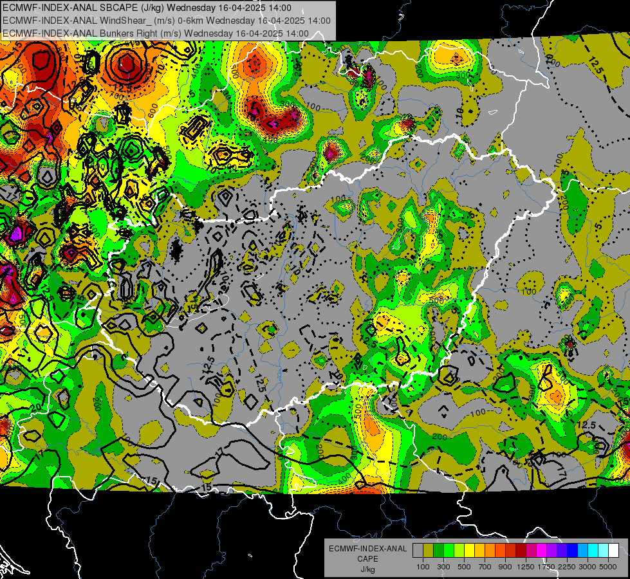
Task: Click the J/kg unit label
Action: [x=367, y=570]
